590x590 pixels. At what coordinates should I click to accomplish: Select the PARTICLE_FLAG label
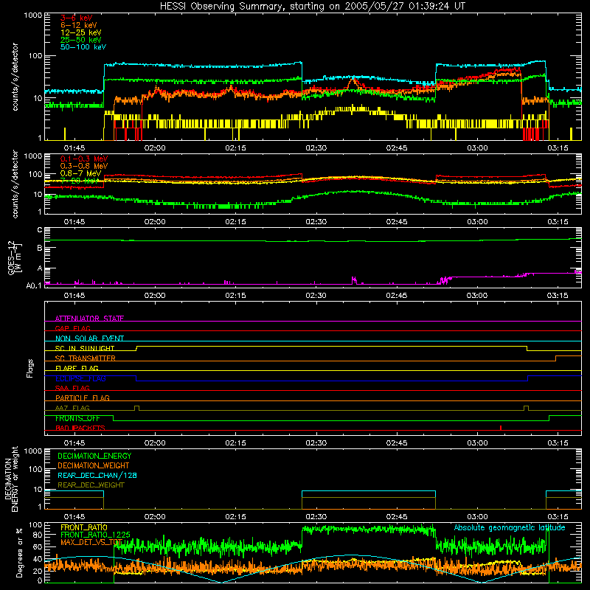(x=83, y=398)
